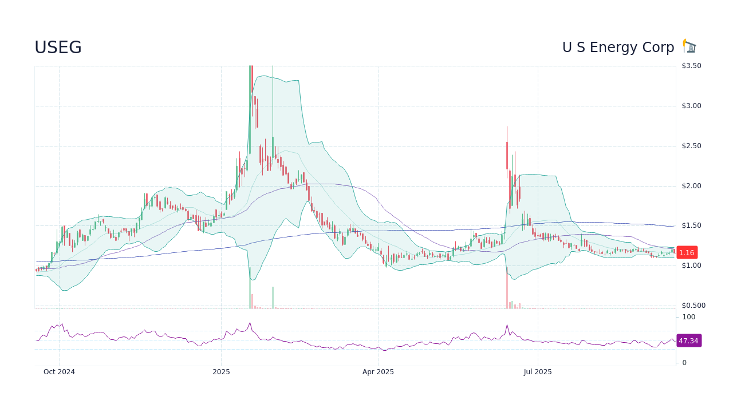Viewport: 733px width, 412px height.
Task: Expand the RSI indicator subpanel
Action: click(x=355, y=338)
